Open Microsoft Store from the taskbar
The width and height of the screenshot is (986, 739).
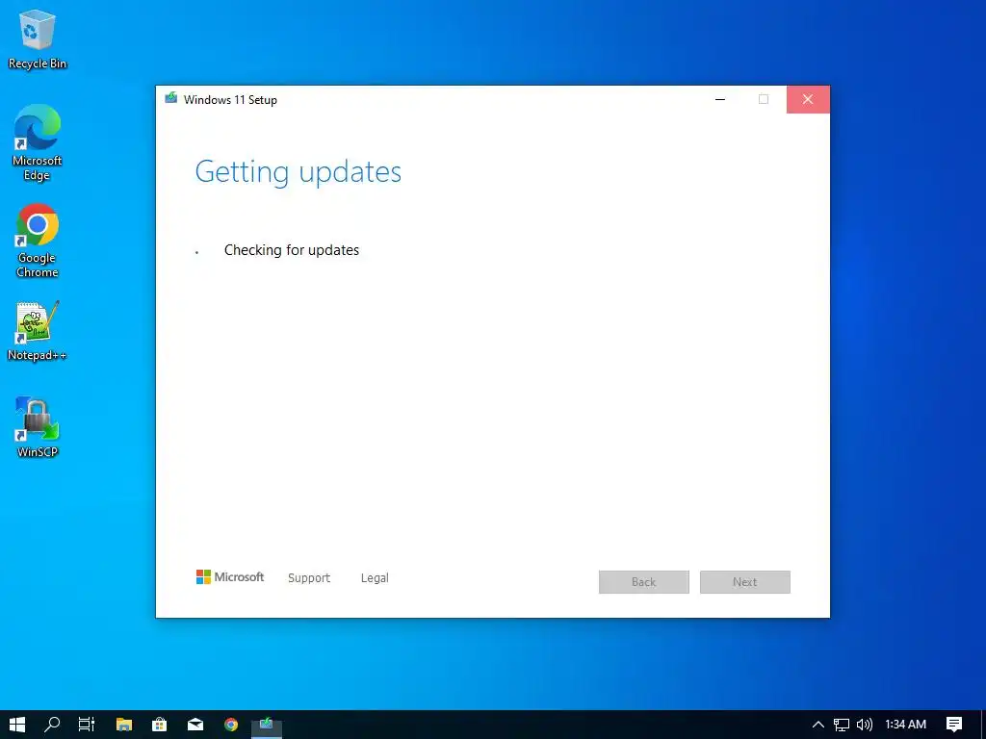160,725
